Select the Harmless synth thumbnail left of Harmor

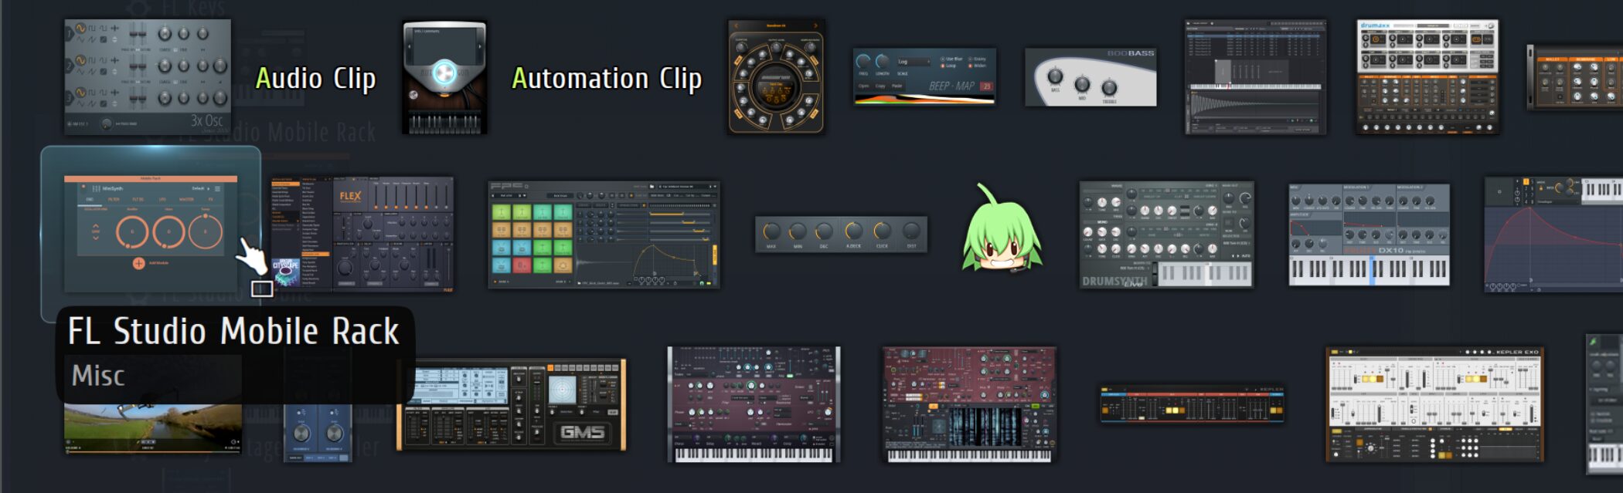click(754, 404)
